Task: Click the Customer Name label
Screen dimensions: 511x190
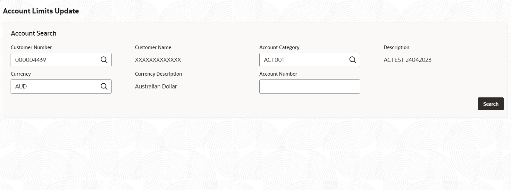Action: pos(153,47)
